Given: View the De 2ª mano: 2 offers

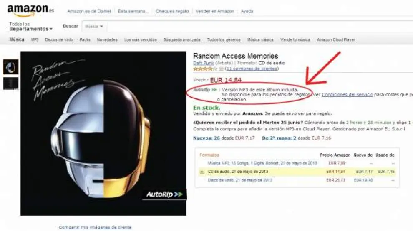Looking at the screenshot, I should point(279,138).
